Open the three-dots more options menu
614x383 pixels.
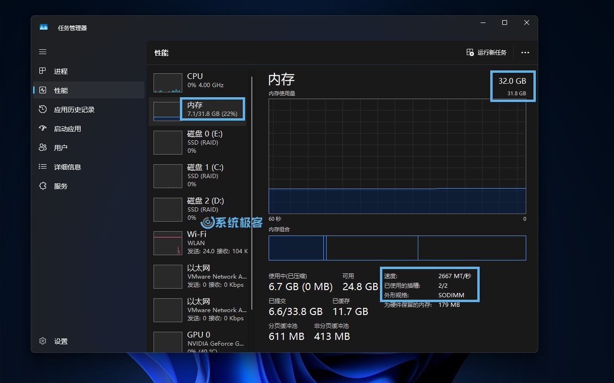click(525, 53)
